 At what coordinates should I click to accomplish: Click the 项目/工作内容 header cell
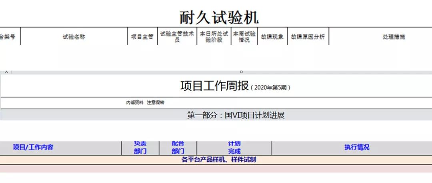point(33,147)
